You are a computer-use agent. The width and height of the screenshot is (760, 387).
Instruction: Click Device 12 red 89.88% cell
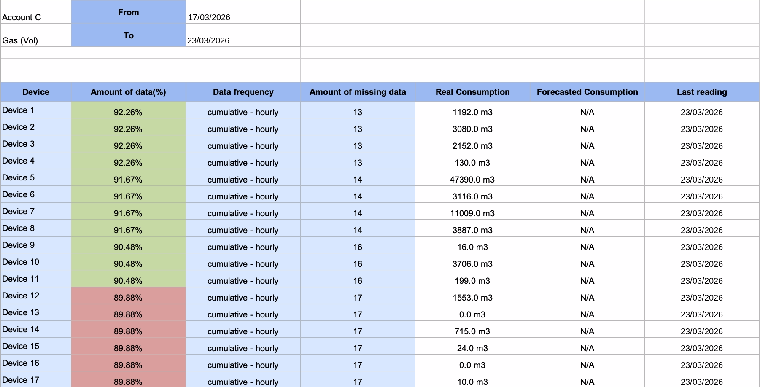click(128, 296)
